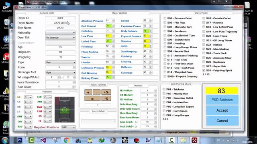
Task: Click the yellow 83 overall rating box
Action: [x=222, y=91]
